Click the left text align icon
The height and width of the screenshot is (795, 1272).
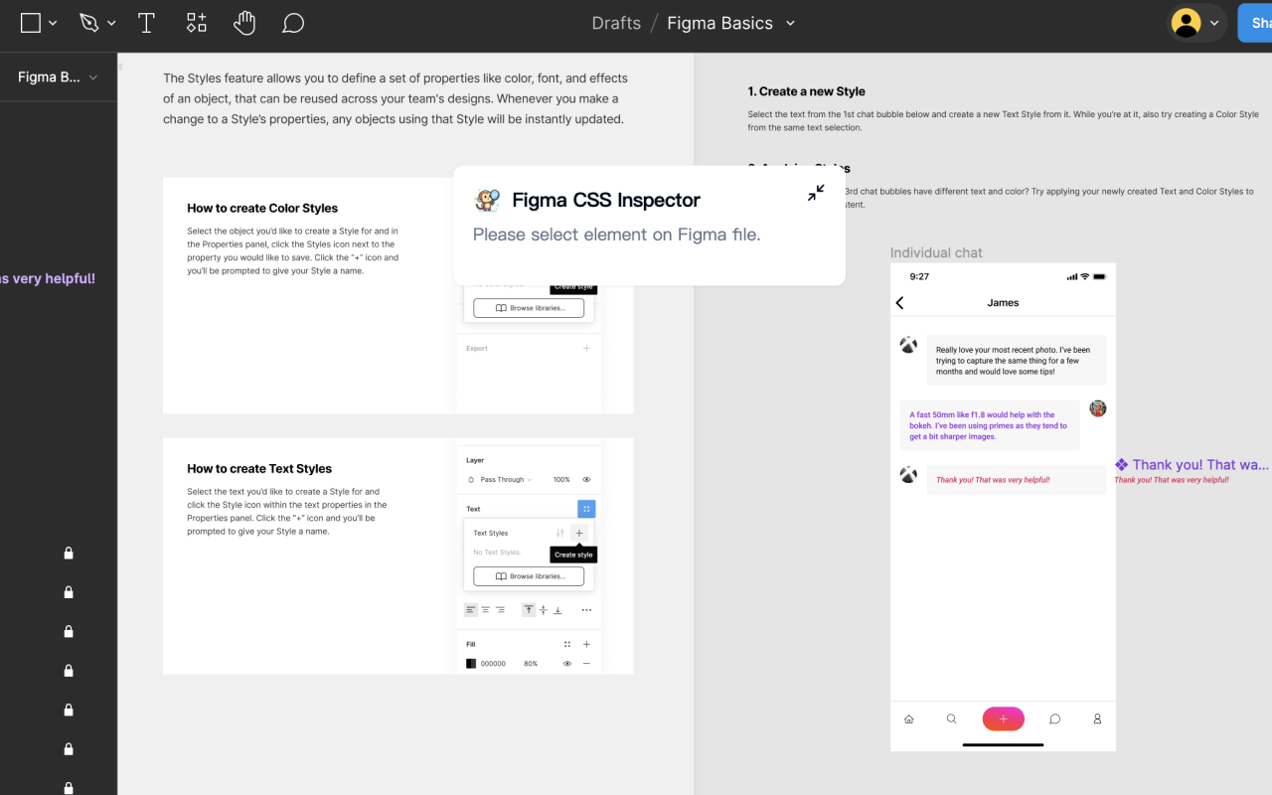[471, 610]
